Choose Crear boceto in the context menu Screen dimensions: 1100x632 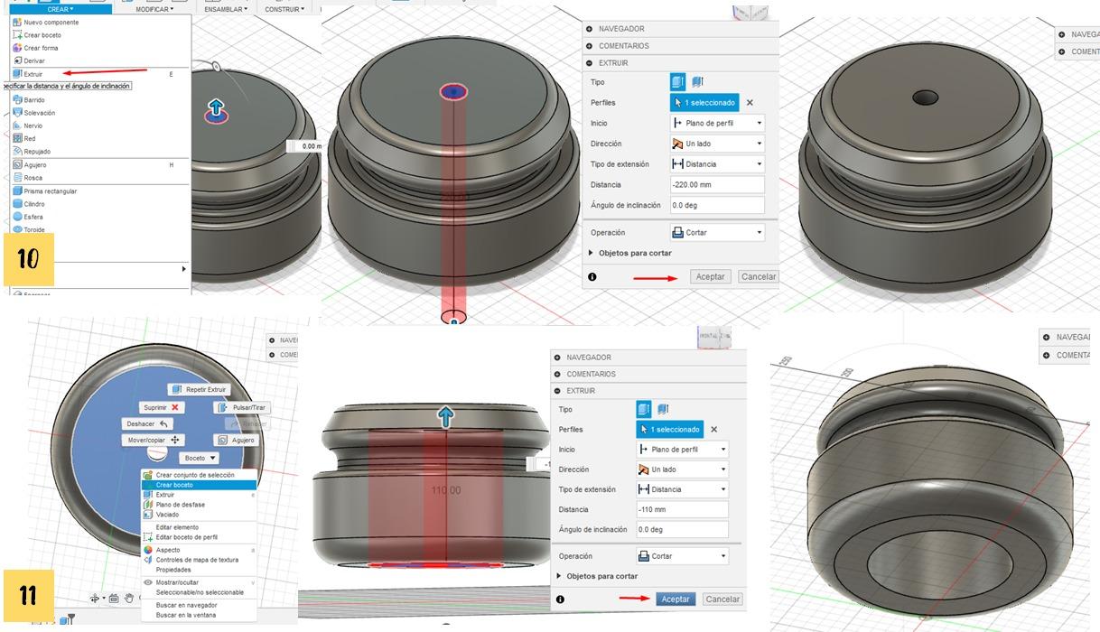point(200,485)
